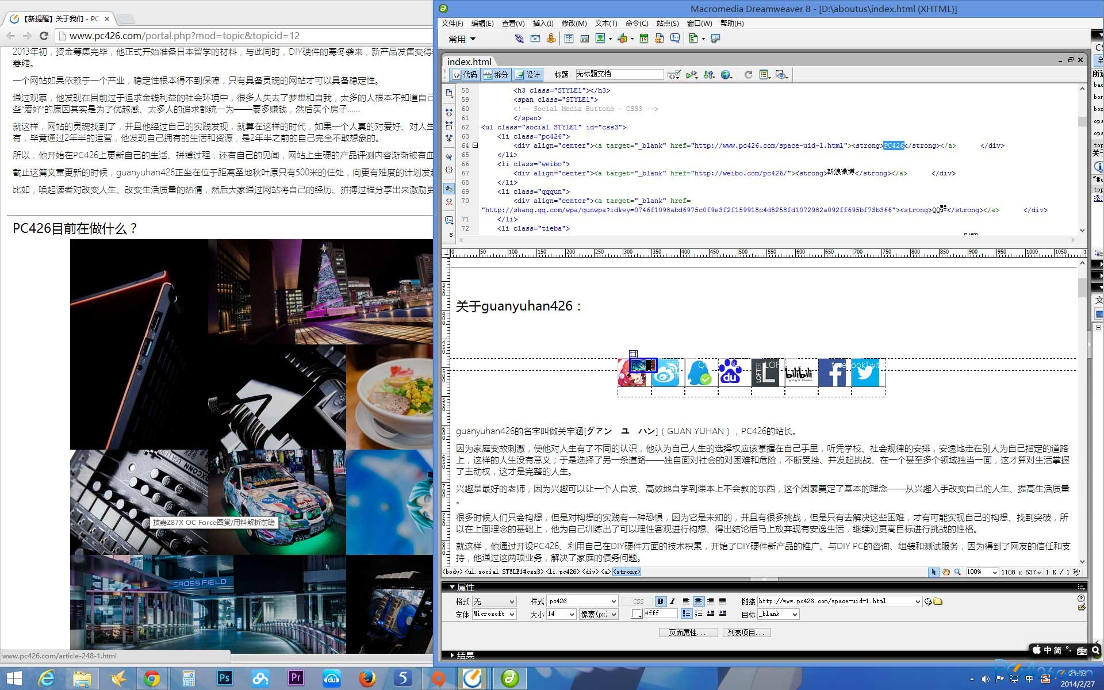Click the Insert Image icon
Image resolution: width=1104 pixels, height=690 pixels.
601,39
